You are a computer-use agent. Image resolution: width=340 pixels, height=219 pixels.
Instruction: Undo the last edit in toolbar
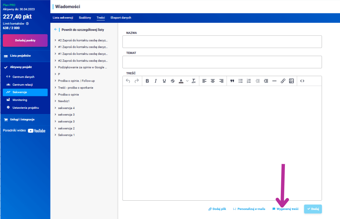[x=128, y=81]
